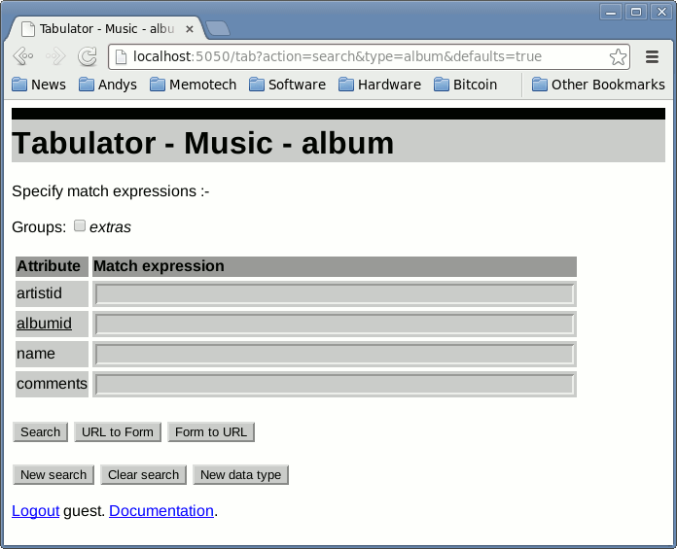Screen dimensions: 677x549
Task: Open a new browser tab
Action: coord(218,29)
